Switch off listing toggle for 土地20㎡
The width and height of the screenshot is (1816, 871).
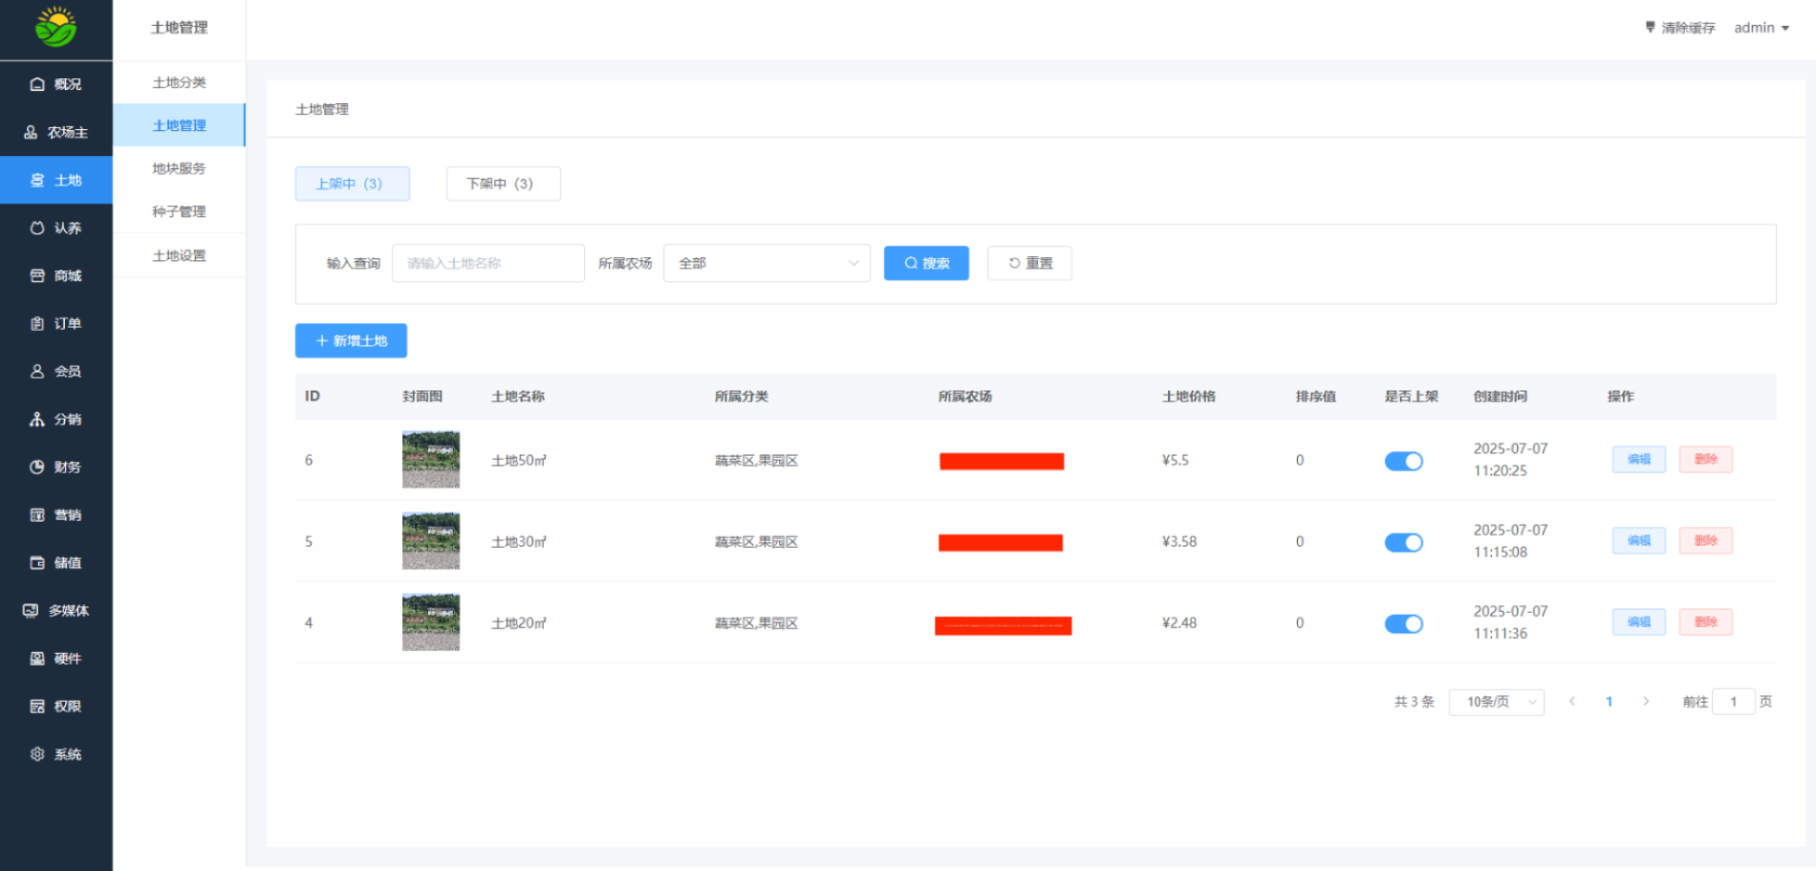point(1403,623)
